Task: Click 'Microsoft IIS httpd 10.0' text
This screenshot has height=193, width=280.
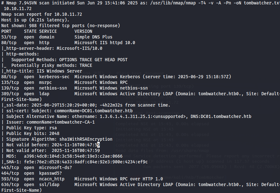Action: coord(105,43)
